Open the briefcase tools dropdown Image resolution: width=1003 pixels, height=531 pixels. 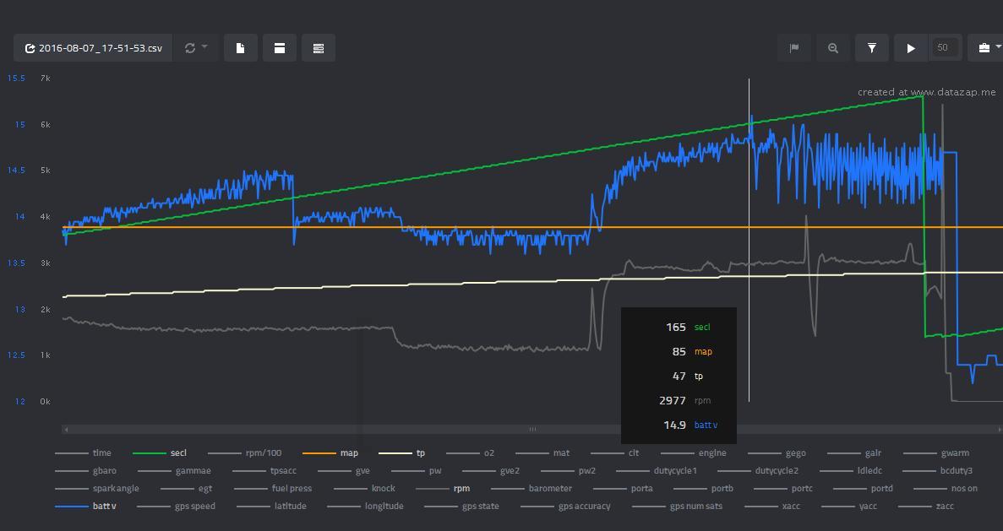click(984, 48)
